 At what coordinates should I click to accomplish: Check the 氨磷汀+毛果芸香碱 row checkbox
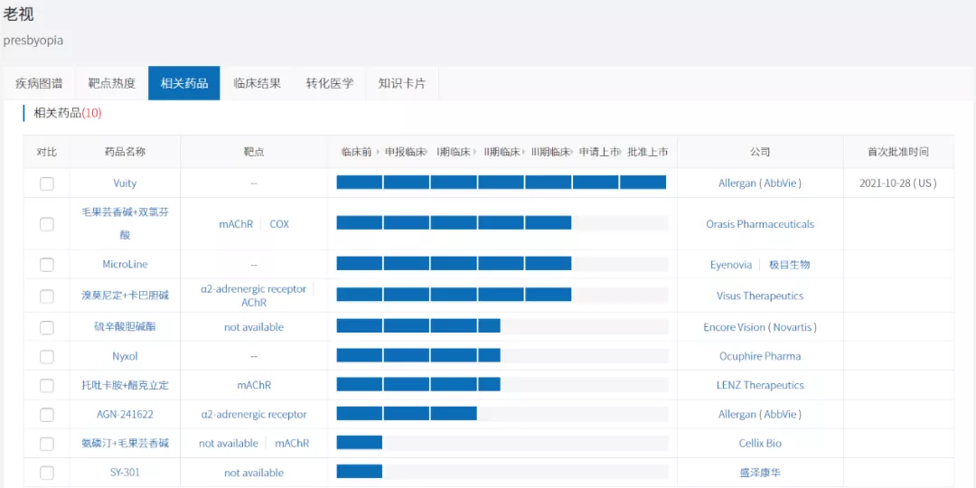click(x=47, y=444)
